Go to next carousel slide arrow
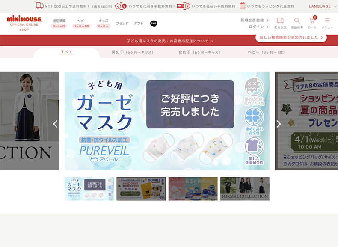338x247 pixels. coord(279,124)
